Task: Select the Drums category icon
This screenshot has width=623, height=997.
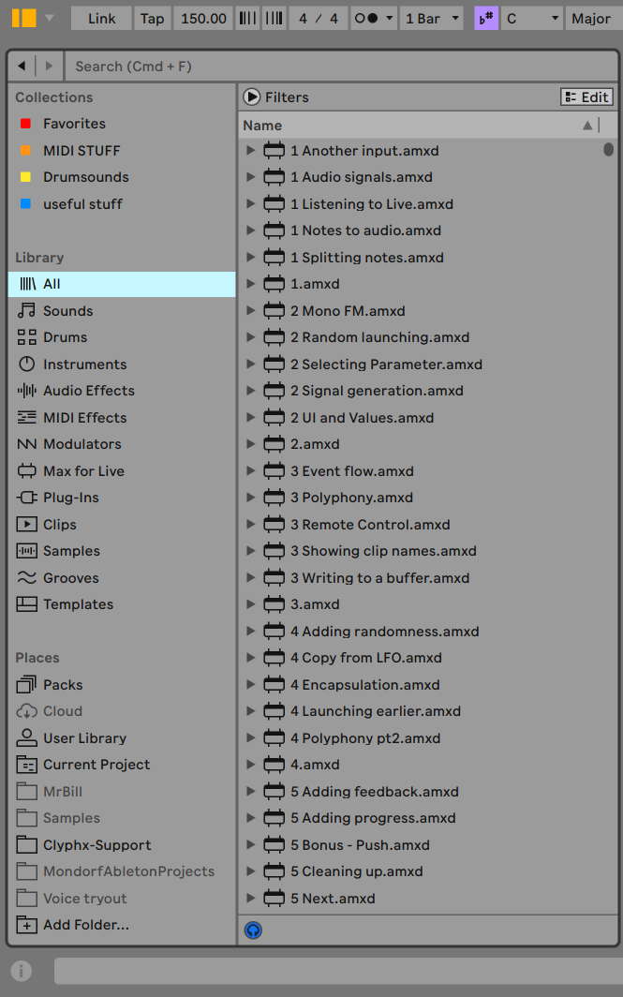Action: pyautogui.click(x=26, y=337)
